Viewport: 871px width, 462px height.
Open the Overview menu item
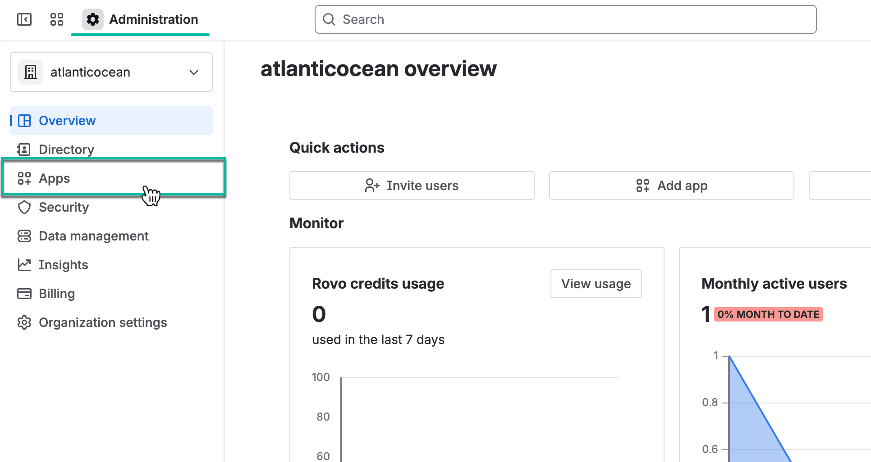tap(67, 121)
